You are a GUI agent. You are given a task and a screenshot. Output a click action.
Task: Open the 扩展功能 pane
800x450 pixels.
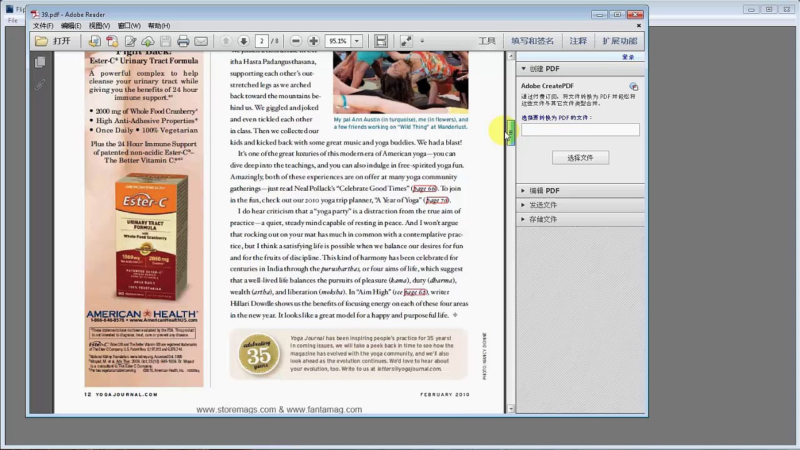click(x=620, y=41)
